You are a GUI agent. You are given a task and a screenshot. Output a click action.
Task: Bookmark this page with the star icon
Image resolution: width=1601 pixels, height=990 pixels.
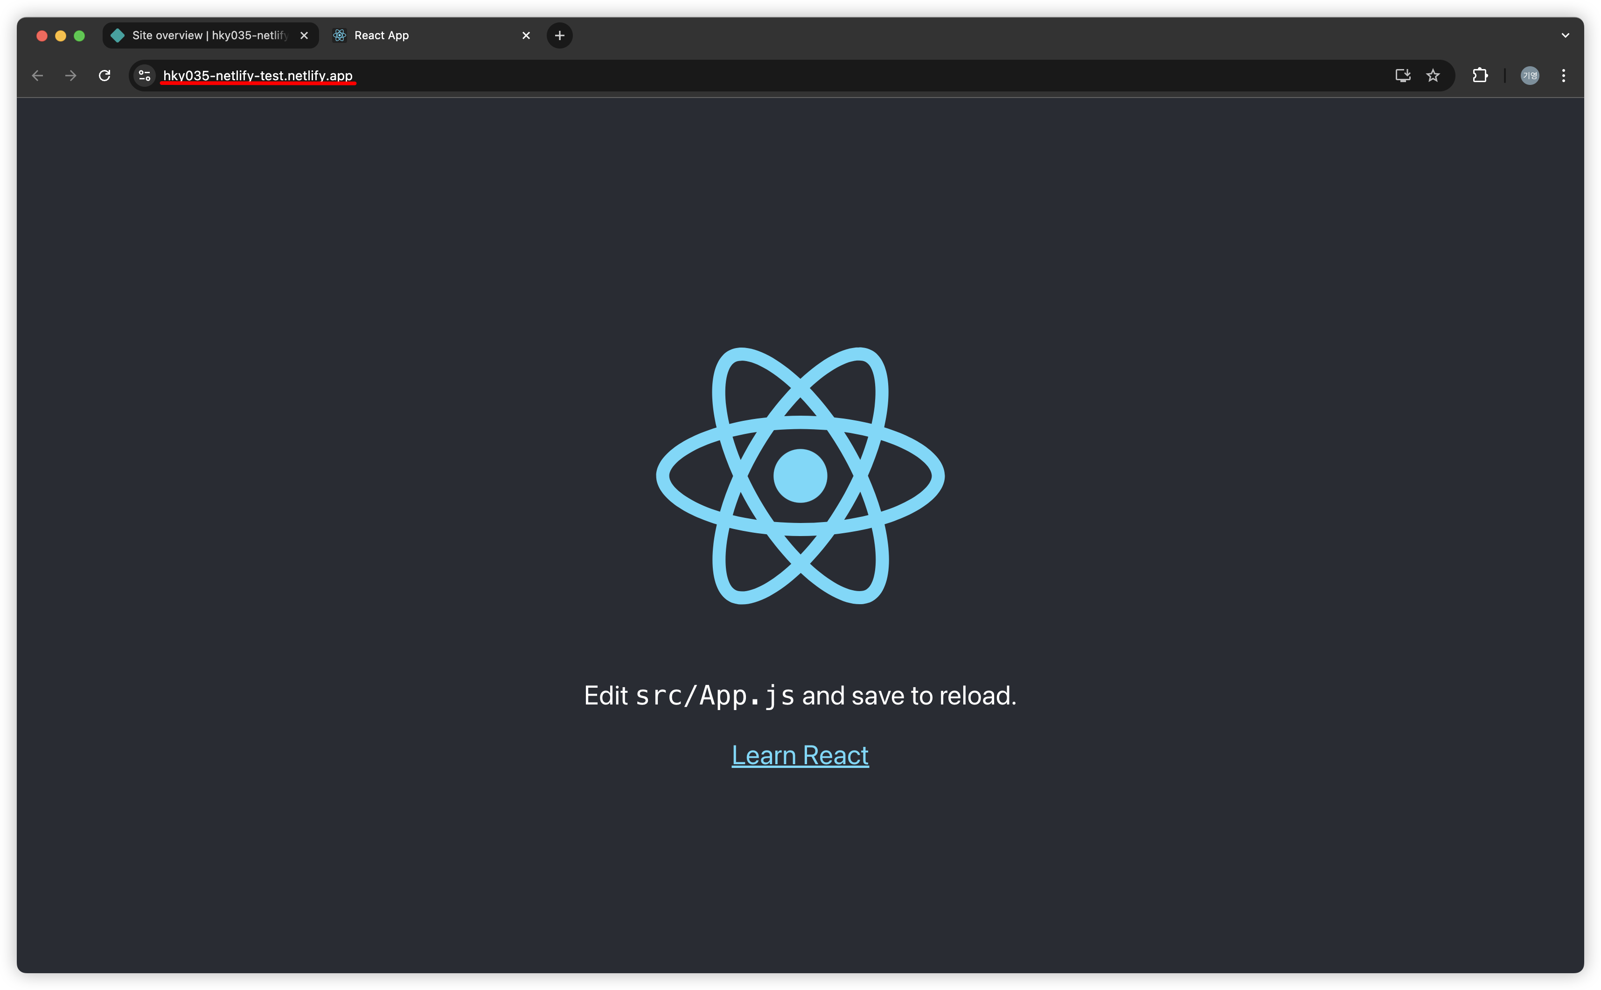(1434, 76)
